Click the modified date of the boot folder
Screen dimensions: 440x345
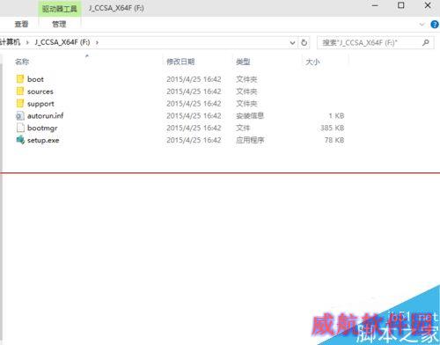click(x=194, y=79)
